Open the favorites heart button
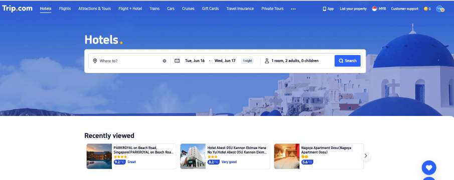Viewport: 454px width, 180px height. 429,167
